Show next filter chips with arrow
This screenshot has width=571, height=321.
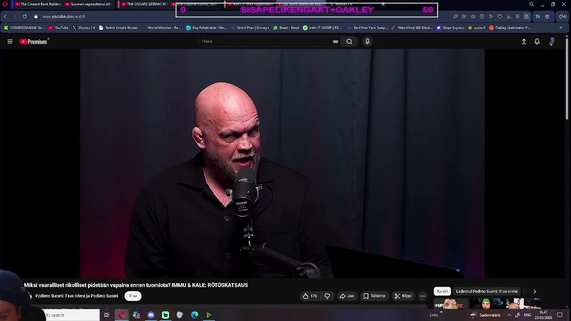pos(534,292)
